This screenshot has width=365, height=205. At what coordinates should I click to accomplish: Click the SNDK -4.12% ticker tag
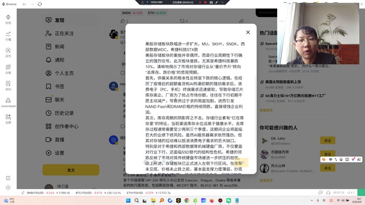coord(132,13)
